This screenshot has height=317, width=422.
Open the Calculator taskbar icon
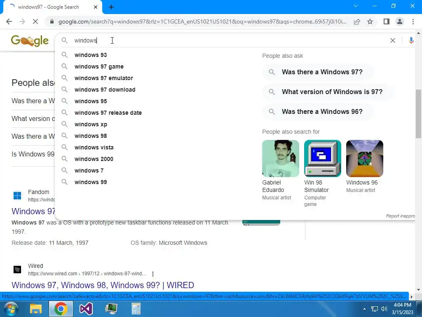[x=136, y=309]
